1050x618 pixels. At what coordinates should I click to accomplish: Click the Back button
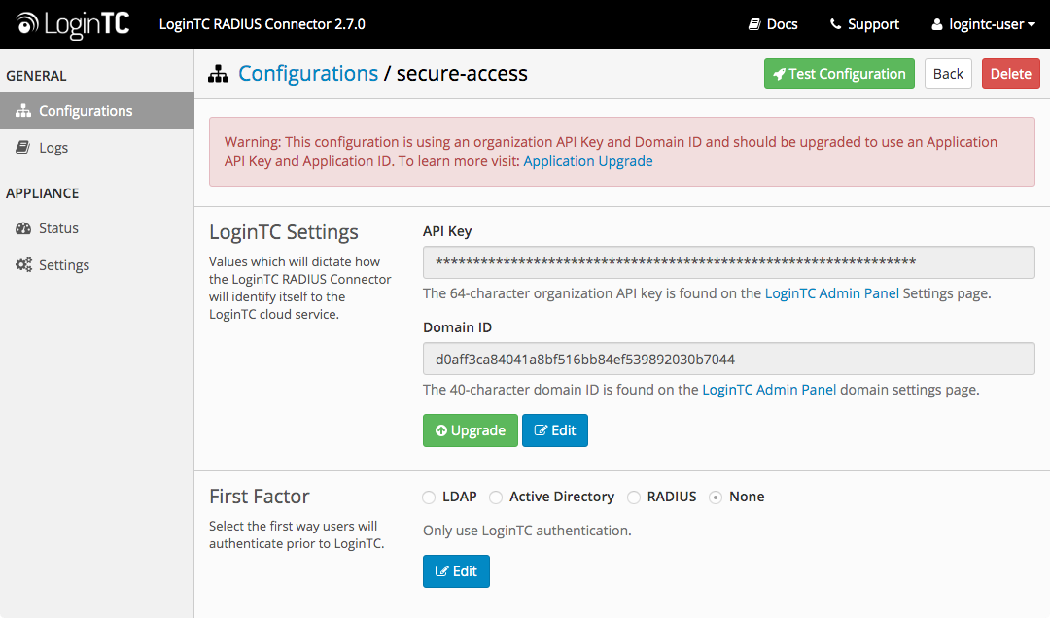948,74
